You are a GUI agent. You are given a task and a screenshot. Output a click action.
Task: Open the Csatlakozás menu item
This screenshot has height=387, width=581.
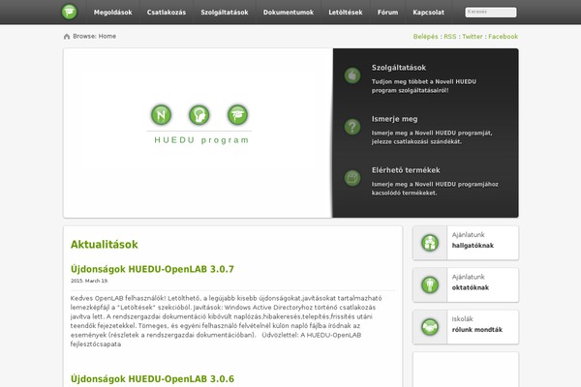(x=167, y=13)
